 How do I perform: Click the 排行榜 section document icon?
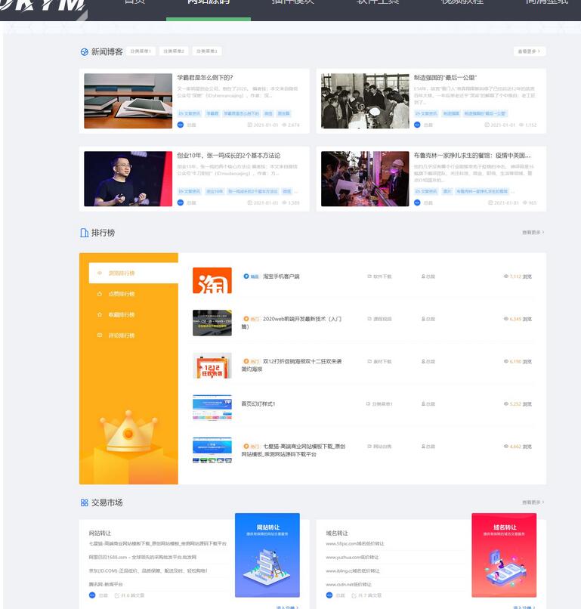(85, 233)
